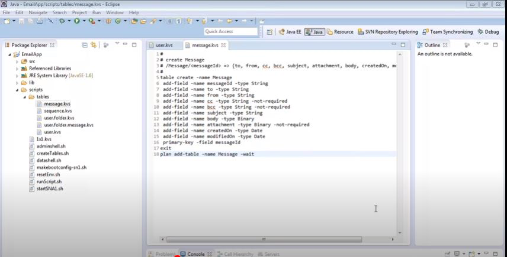This screenshot has height=257, width=507.
Task: Switch to Debug perspective
Action: click(x=488, y=31)
